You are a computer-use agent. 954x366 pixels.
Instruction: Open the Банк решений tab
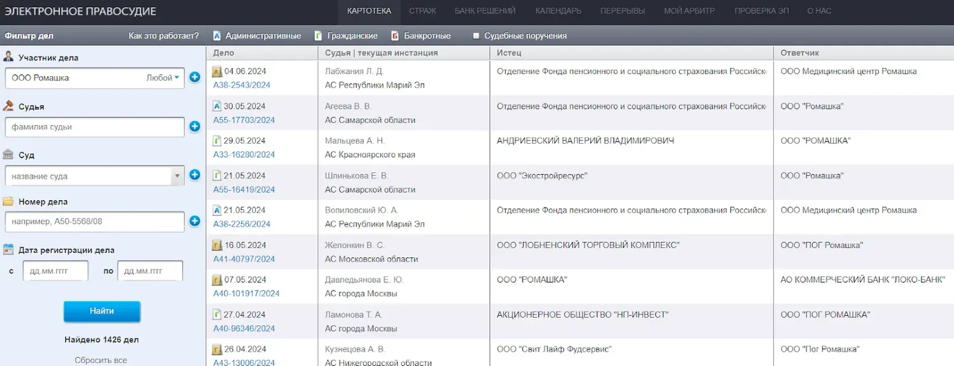(x=485, y=11)
